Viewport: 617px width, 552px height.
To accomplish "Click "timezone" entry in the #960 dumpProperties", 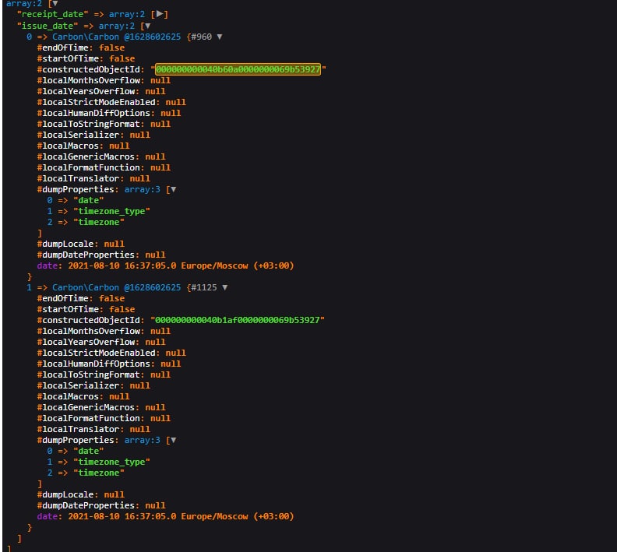I will click(x=99, y=222).
